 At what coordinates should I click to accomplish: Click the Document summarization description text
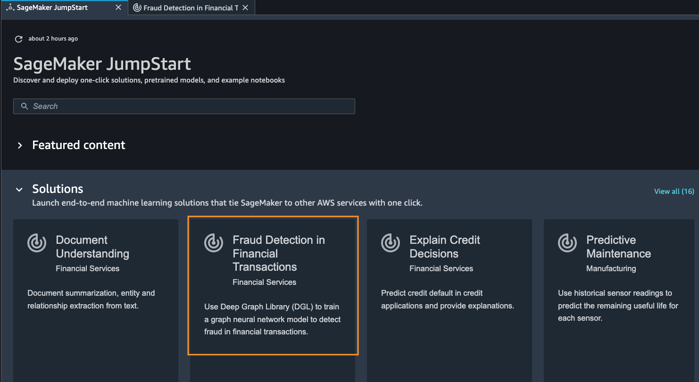(x=91, y=299)
